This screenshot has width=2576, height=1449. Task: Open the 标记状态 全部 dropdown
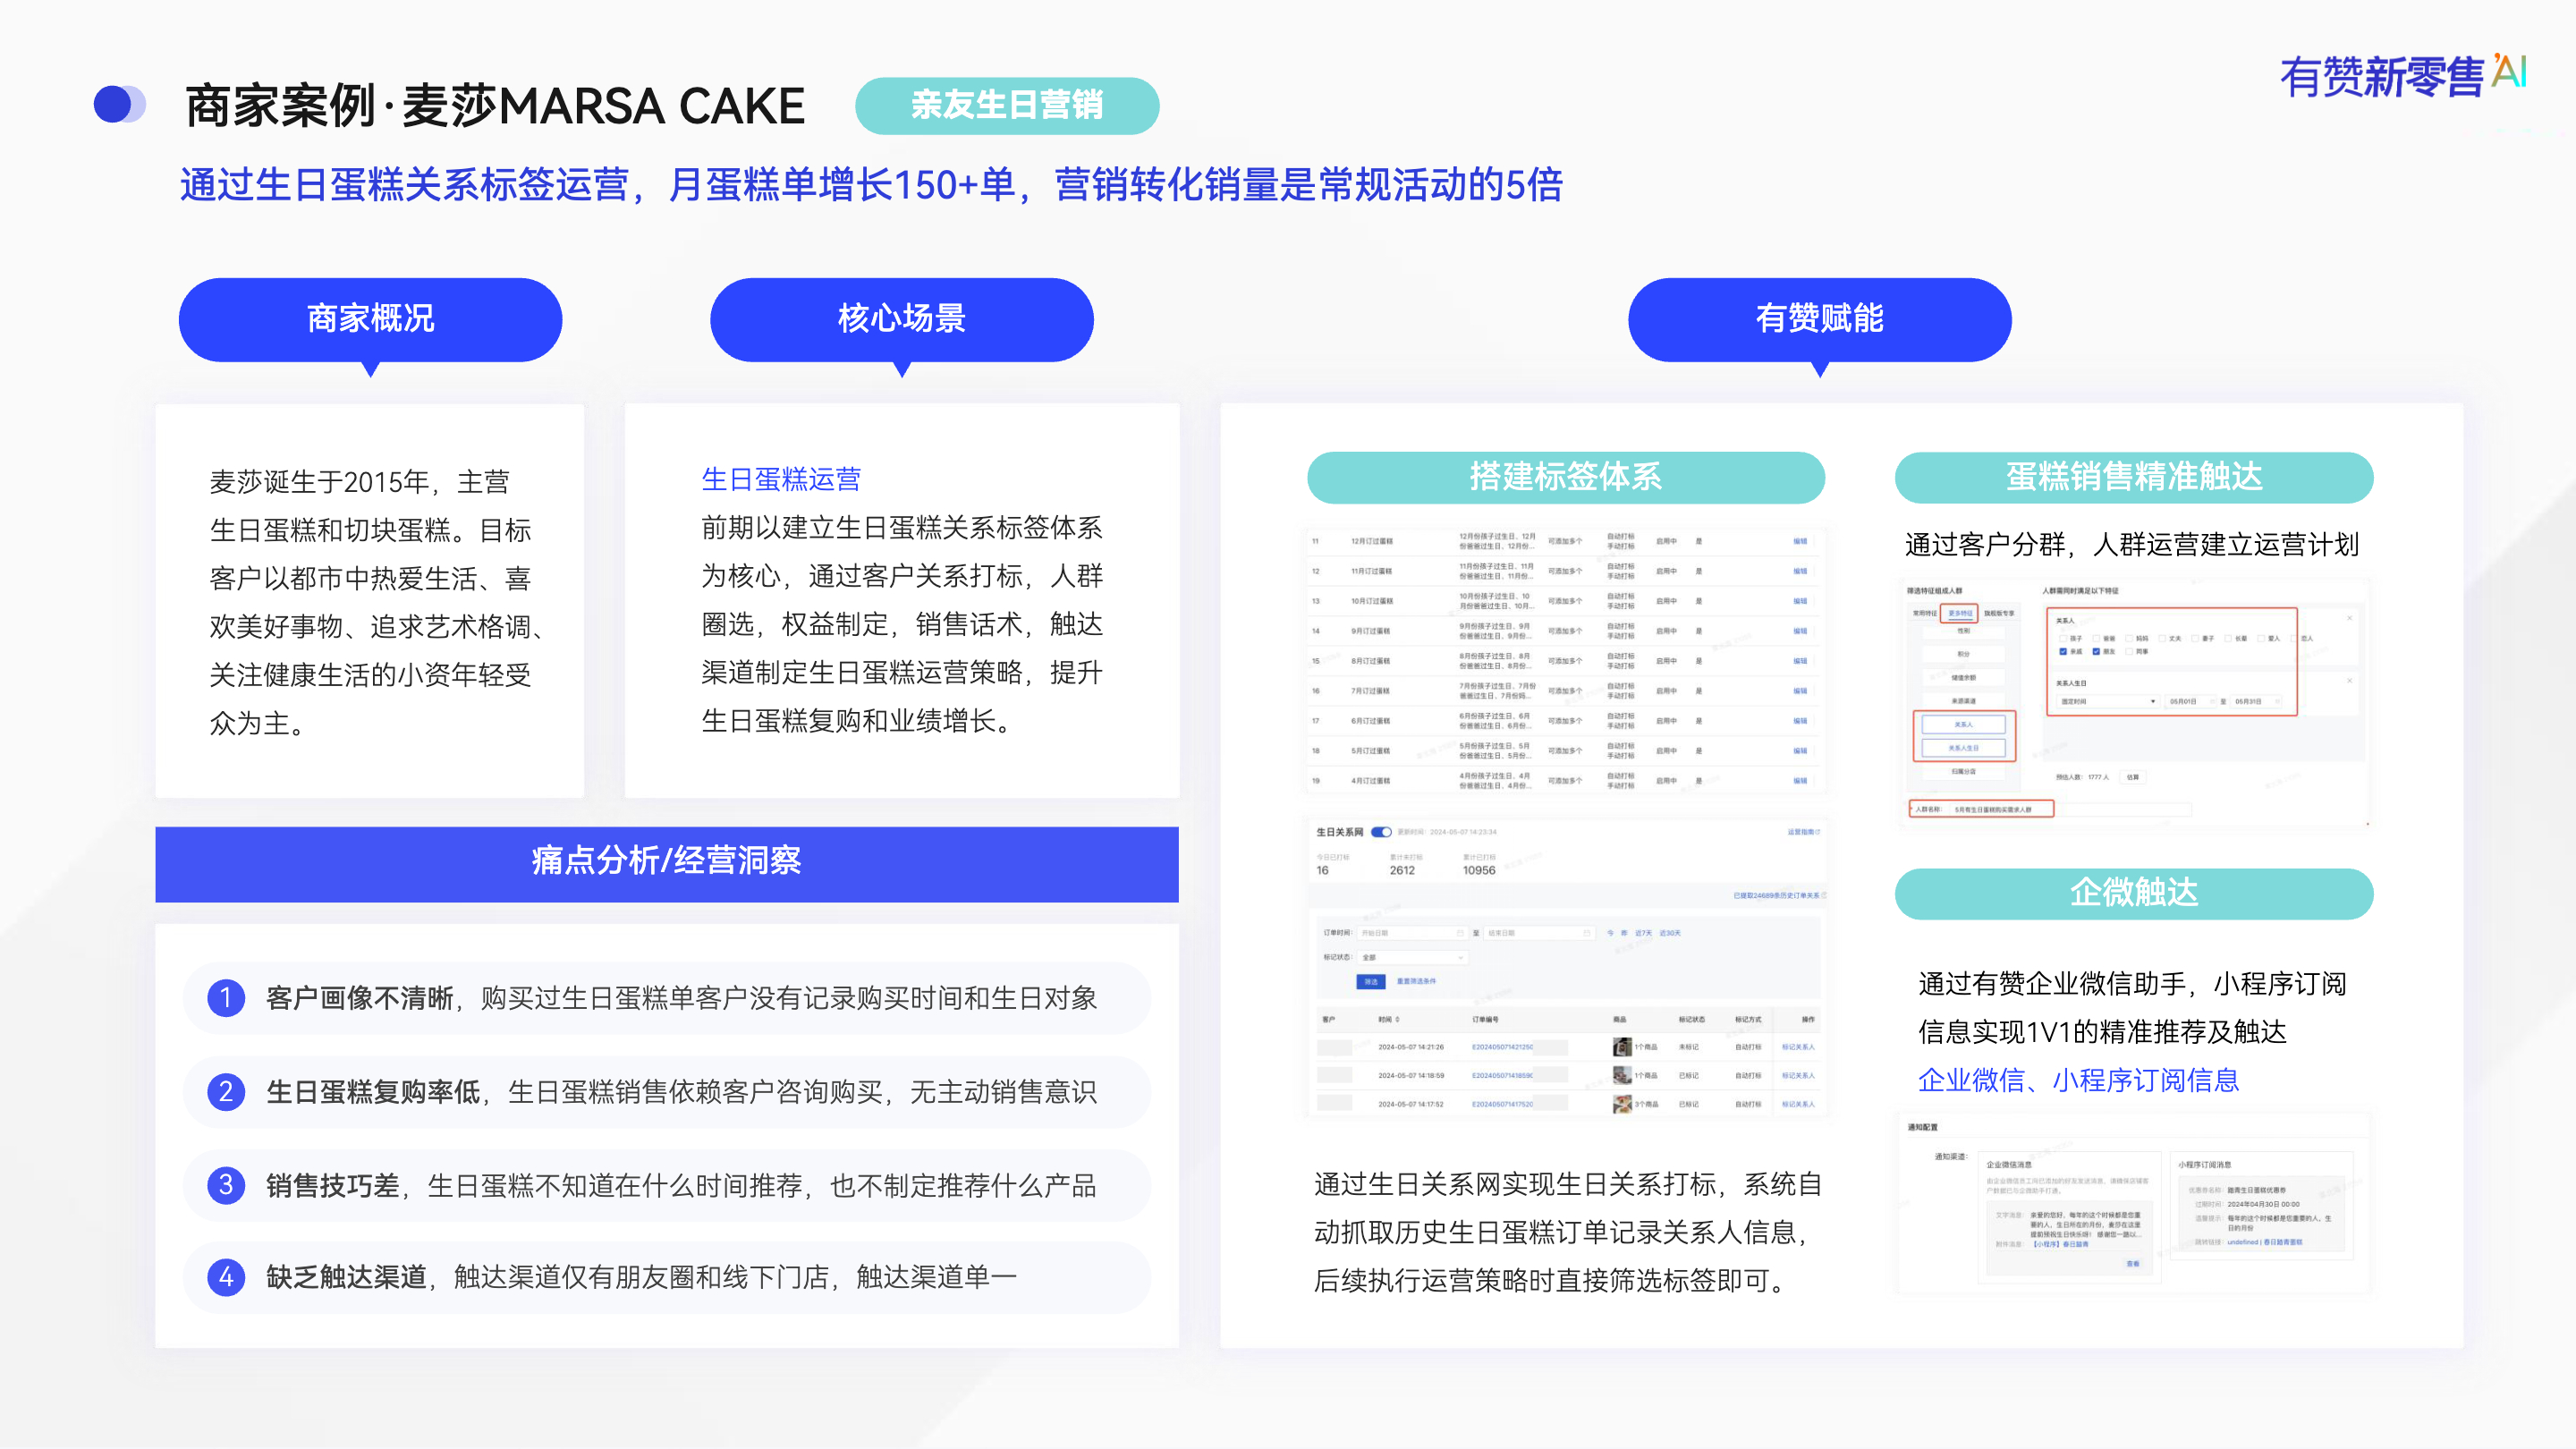(1412, 957)
